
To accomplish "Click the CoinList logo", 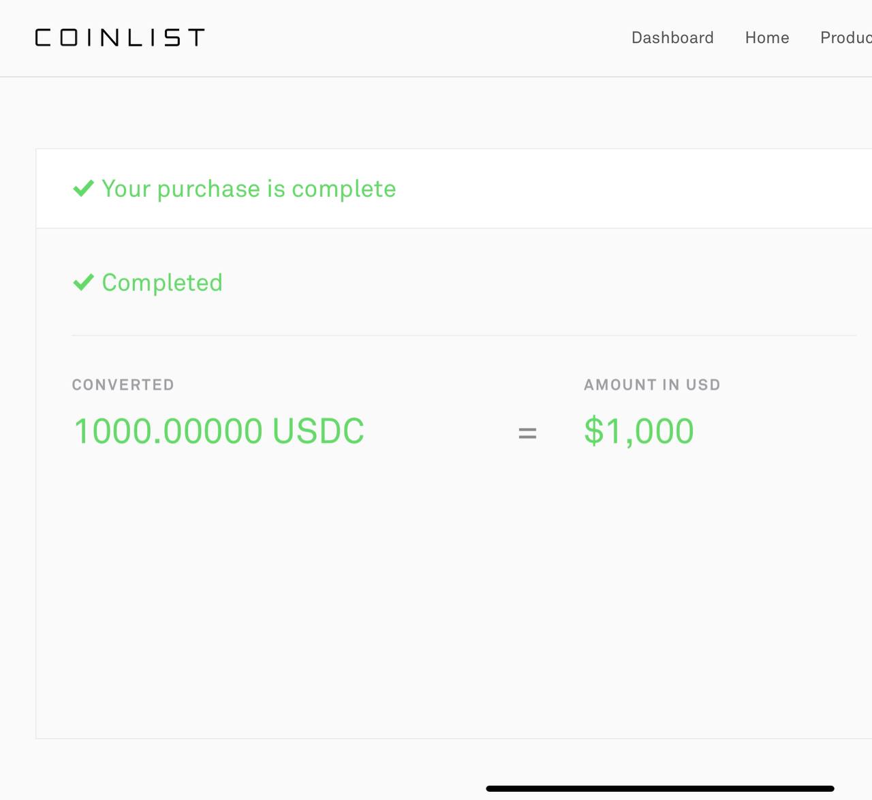I will pos(120,37).
